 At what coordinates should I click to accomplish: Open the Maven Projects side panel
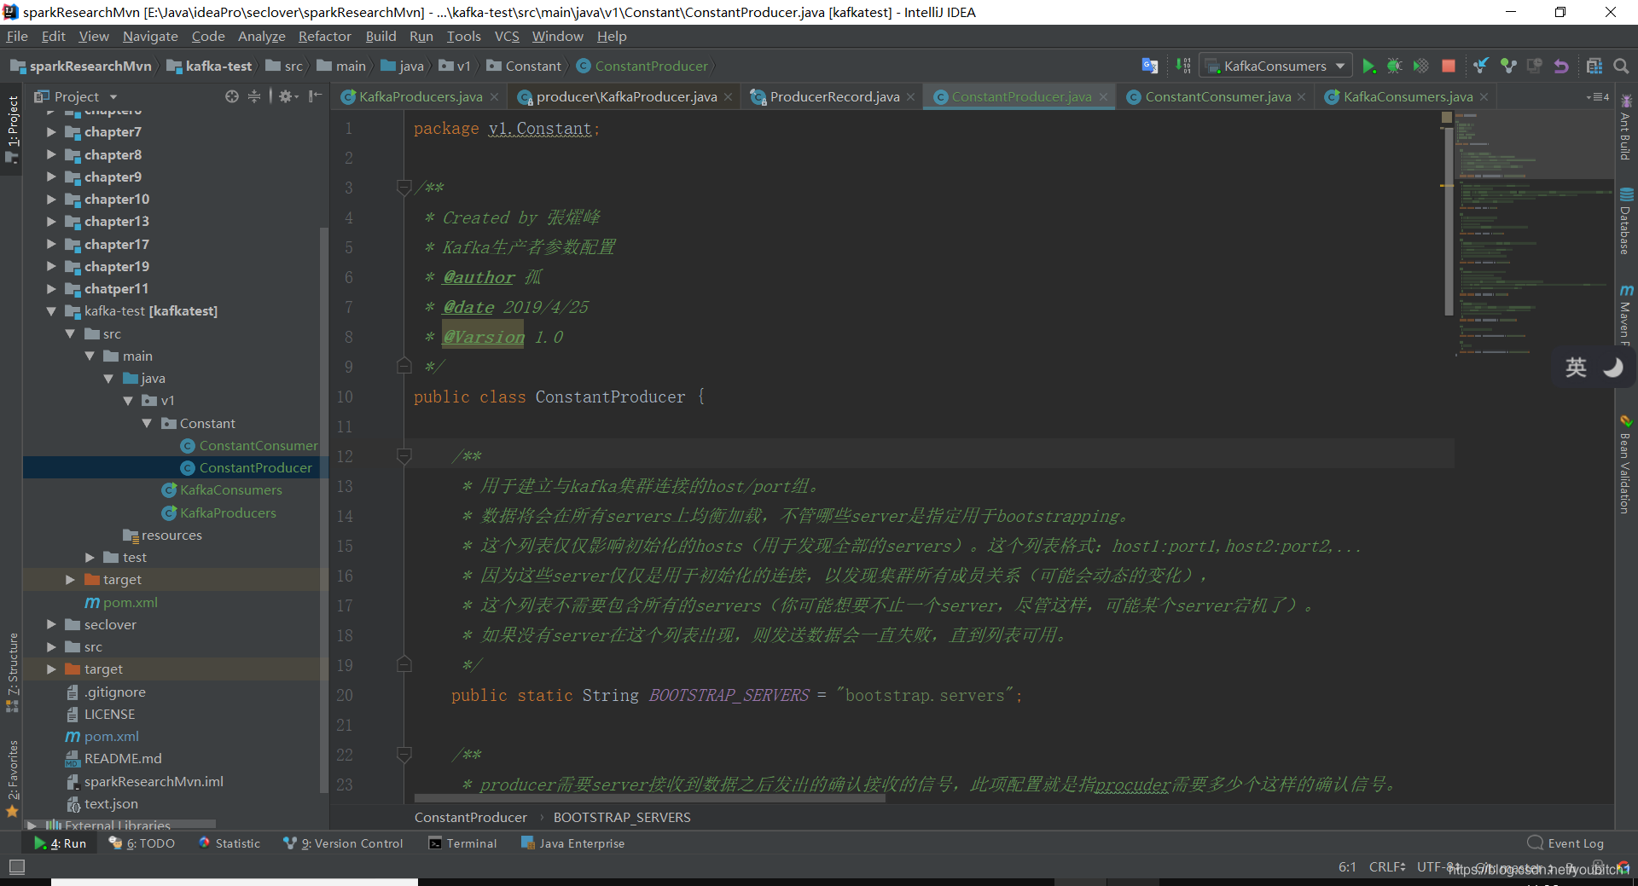pos(1625,316)
